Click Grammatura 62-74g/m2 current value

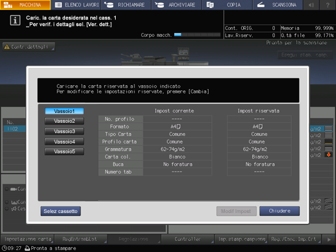(177, 149)
